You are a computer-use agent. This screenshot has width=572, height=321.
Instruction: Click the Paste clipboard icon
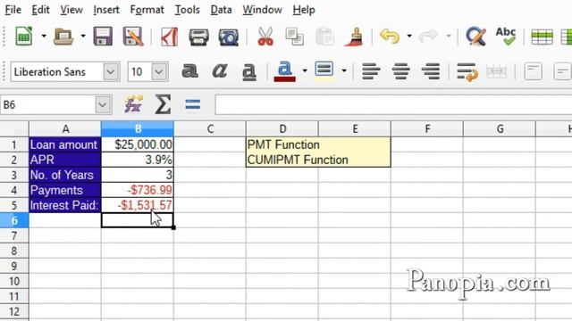324,37
